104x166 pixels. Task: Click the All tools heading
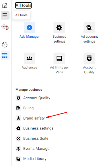[x=24, y=5]
